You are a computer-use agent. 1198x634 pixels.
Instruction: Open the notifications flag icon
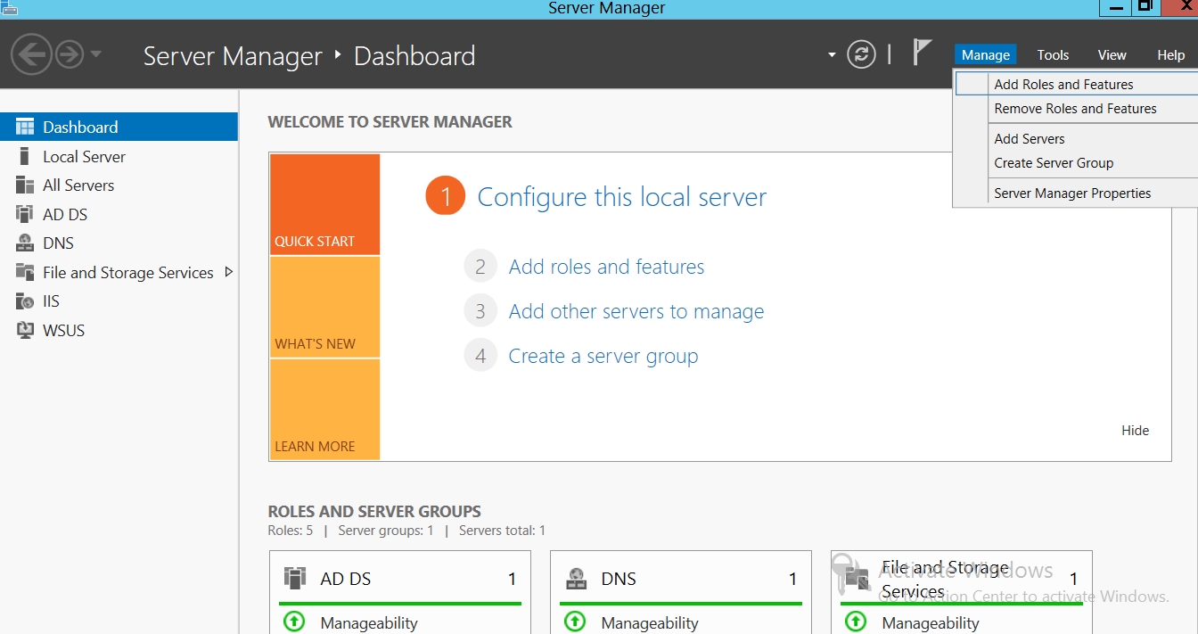[922, 53]
